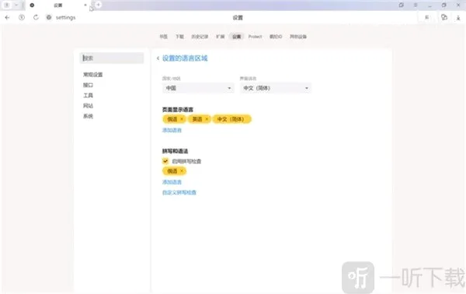Click back chevron beside 设置的语言区域
Screen dimensions: 466x294
tap(158, 58)
